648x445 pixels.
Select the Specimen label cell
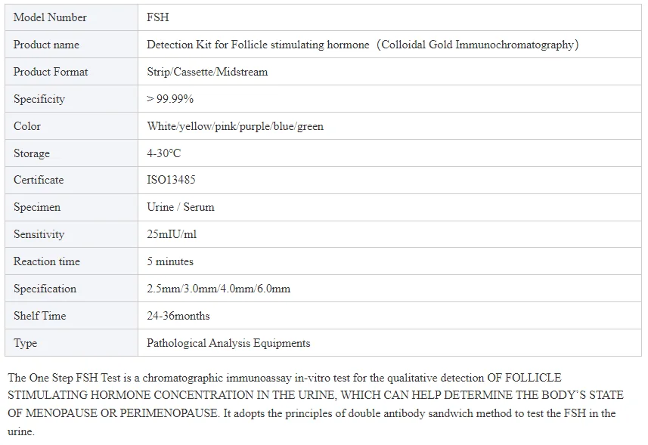coord(37,207)
